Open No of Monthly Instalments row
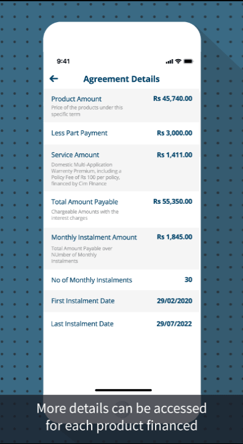Image resolution: width=243 pixels, height=444 pixels. pyautogui.click(x=122, y=280)
